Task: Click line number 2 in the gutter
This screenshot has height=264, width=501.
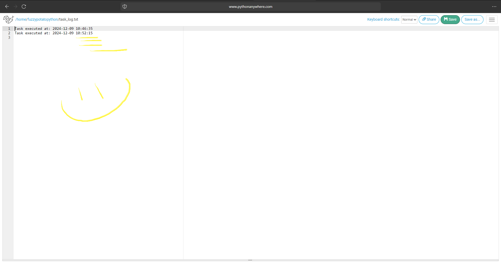Action: 9,33
